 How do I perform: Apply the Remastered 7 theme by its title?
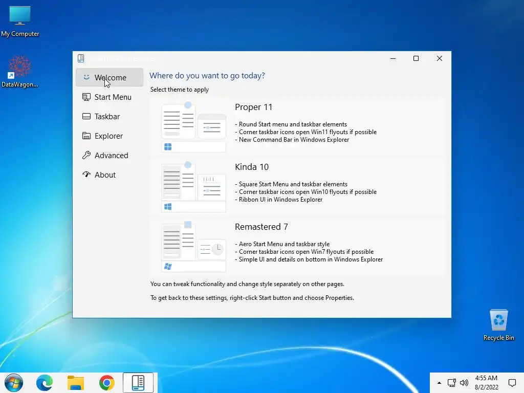click(261, 227)
